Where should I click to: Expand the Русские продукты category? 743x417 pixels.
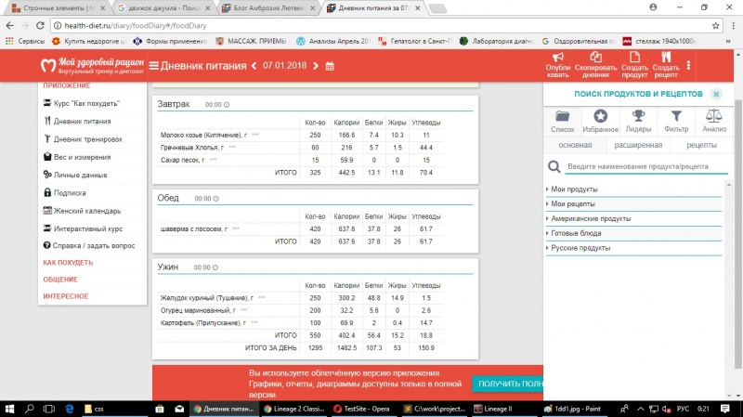coord(580,249)
